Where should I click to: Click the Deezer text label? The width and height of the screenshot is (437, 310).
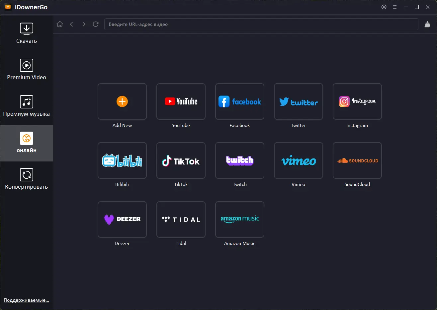[122, 243]
